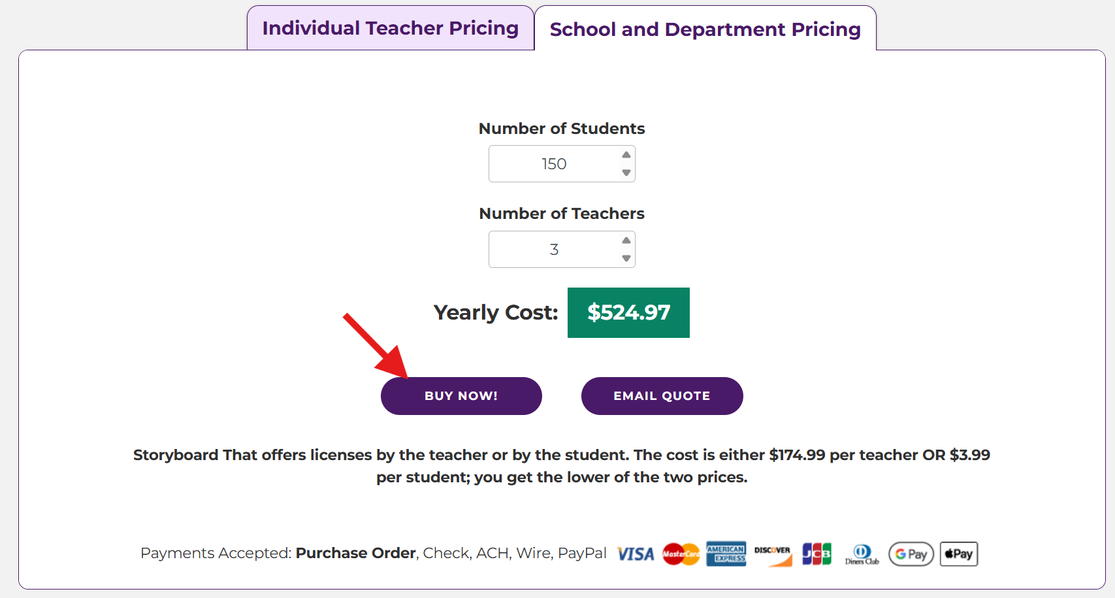Image resolution: width=1115 pixels, height=598 pixels.
Task: Decrease Number of Teachers with down arrow
Action: (x=626, y=259)
